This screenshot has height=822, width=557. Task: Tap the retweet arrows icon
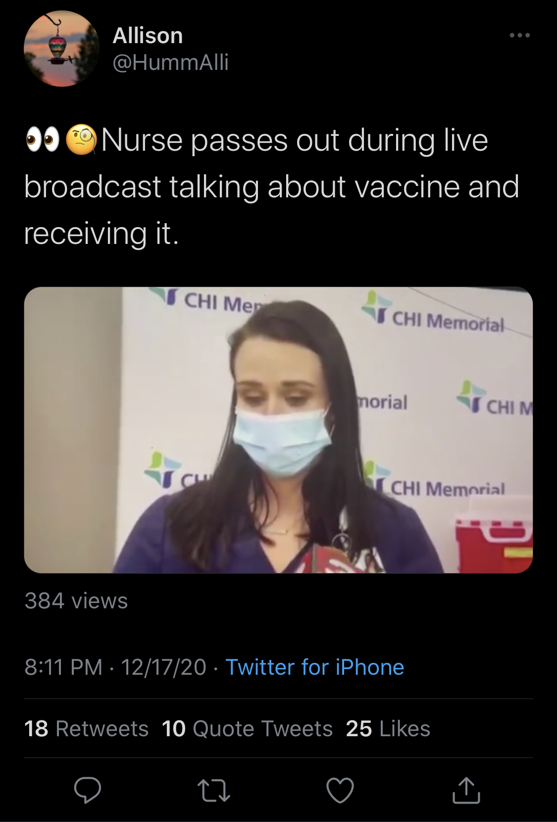click(x=213, y=790)
